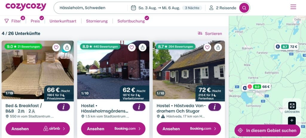The height and width of the screenshot is (138, 306).
Task: Expand the map with Grössern button
Action: pos(292,107)
